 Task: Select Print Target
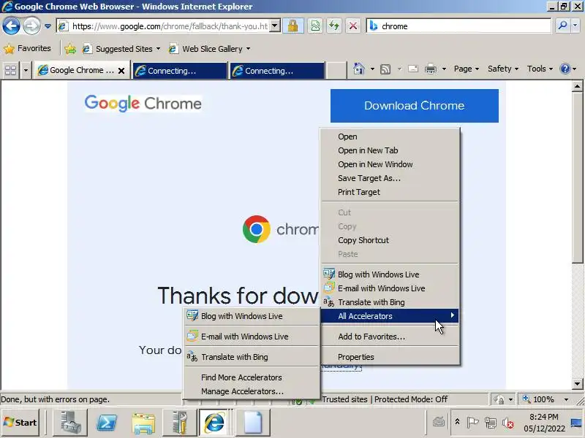pos(390,192)
